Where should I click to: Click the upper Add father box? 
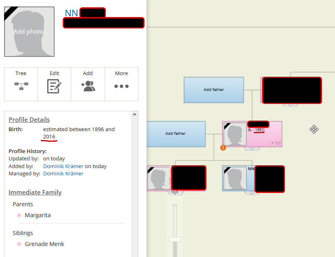click(214, 90)
